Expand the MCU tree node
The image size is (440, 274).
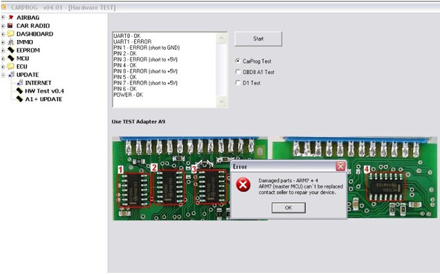click(x=3, y=58)
